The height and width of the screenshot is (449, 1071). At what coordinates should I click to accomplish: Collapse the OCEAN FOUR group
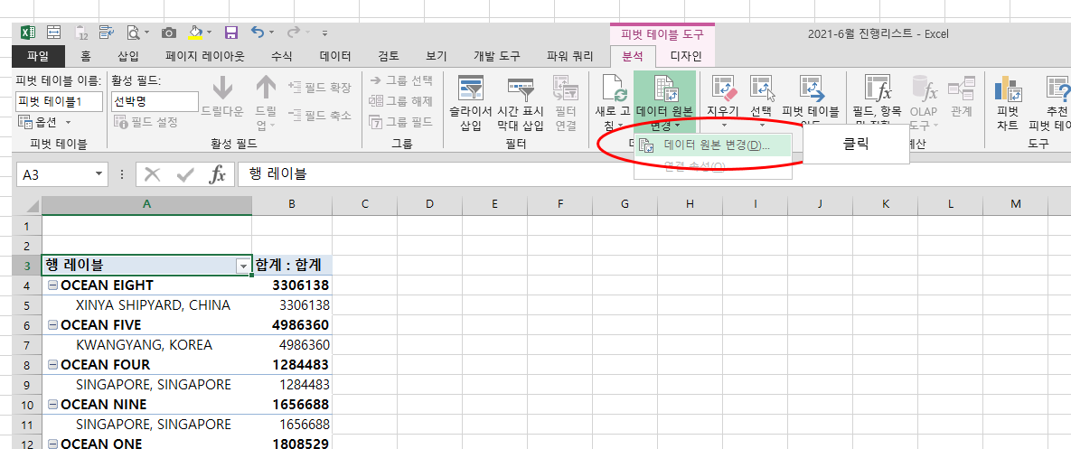pos(52,365)
